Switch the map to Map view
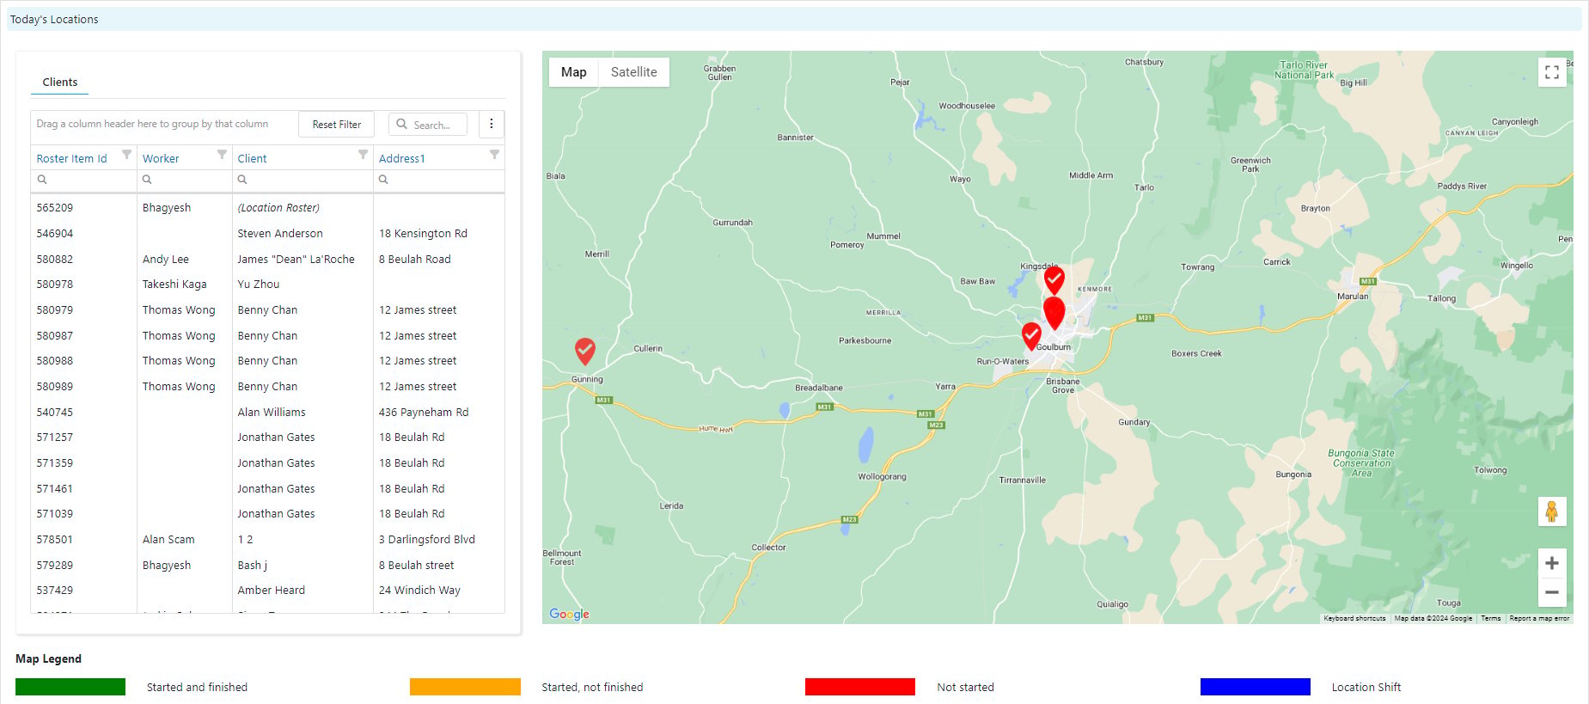The width and height of the screenshot is (1589, 704). point(574,72)
